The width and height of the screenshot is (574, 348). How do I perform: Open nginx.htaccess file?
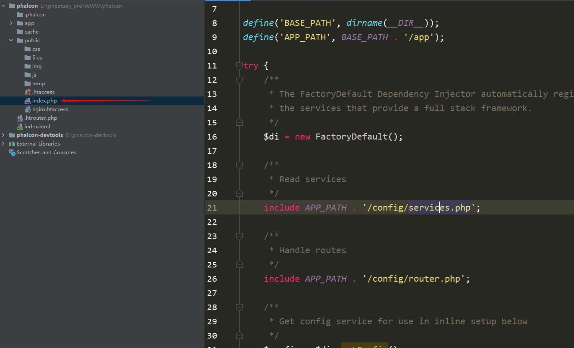(50, 109)
